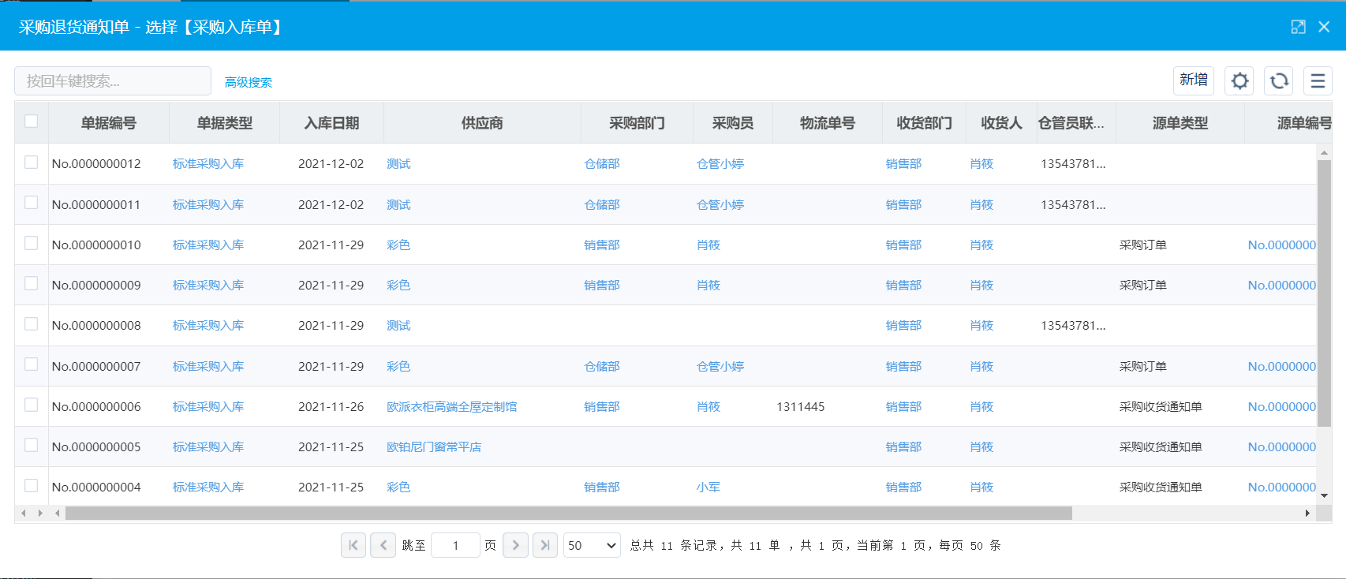Focus the keyword search input field
The width and height of the screenshot is (1346, 579).
pos(113,80)
